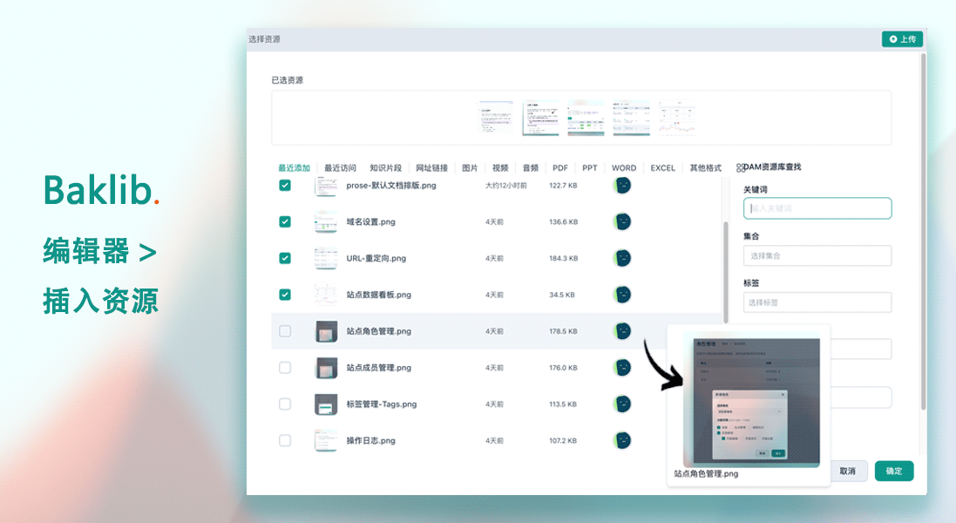Open the 选择标签 dropdown
The height and width of the screenshot is (523, 956).
(x=817, y=302)
